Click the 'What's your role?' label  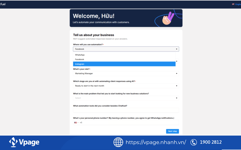coord(81,69)
